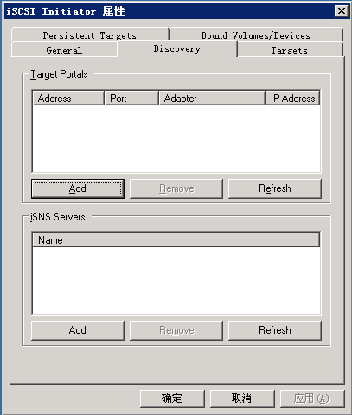Cancel with the 取消 button

(242, 399)
